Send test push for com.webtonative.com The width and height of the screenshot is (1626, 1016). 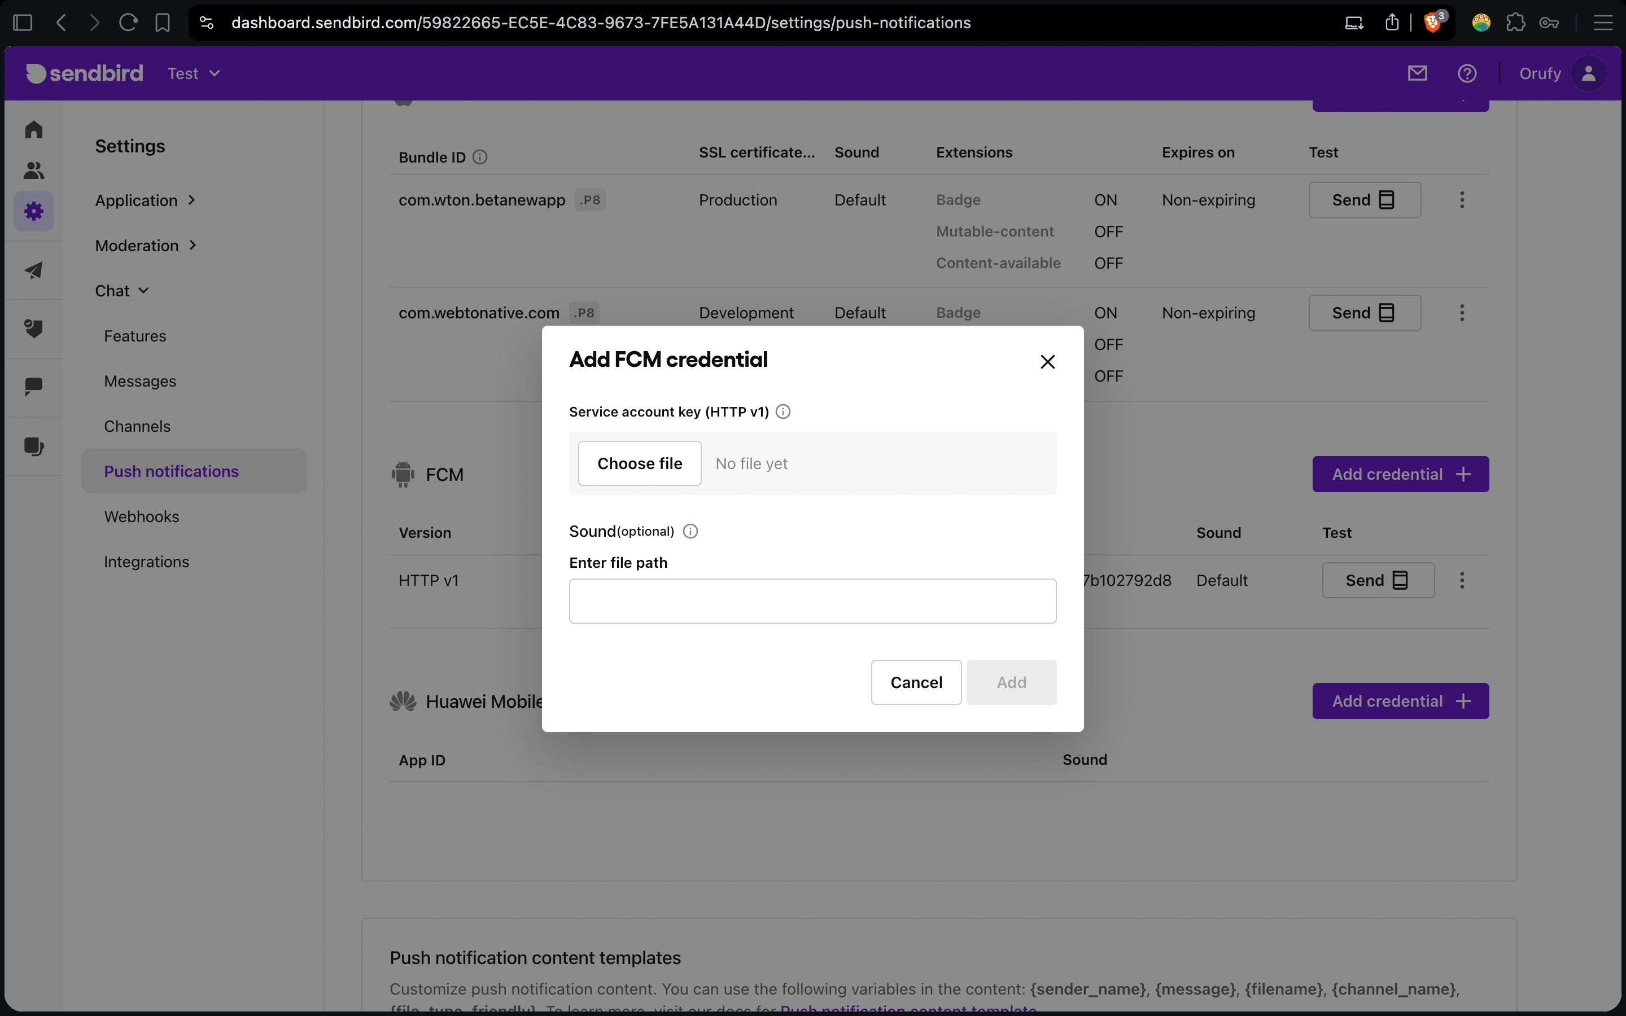[x=1365, y=313]
